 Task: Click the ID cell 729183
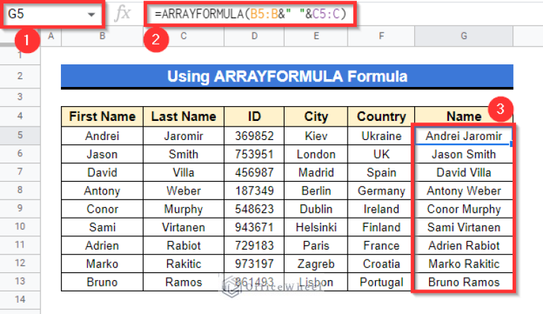pyautogui.click(x=254, y=246)
